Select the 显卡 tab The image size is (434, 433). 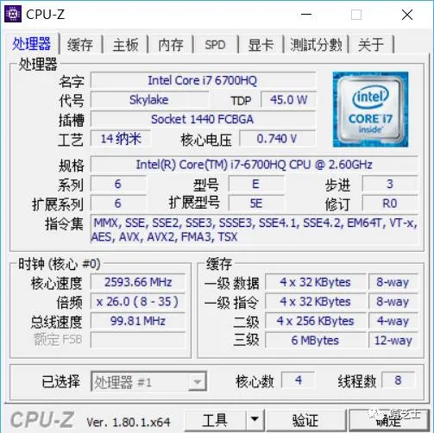(261, 45)
